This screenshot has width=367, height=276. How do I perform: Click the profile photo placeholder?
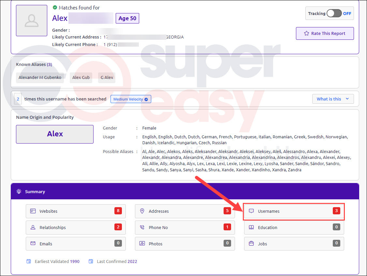[x=32, y=21]
